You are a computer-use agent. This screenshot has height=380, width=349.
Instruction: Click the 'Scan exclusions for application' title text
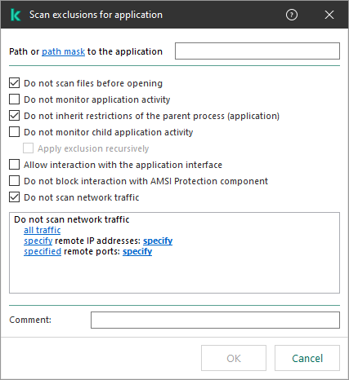pyautogui.click(x=96, y=15)
